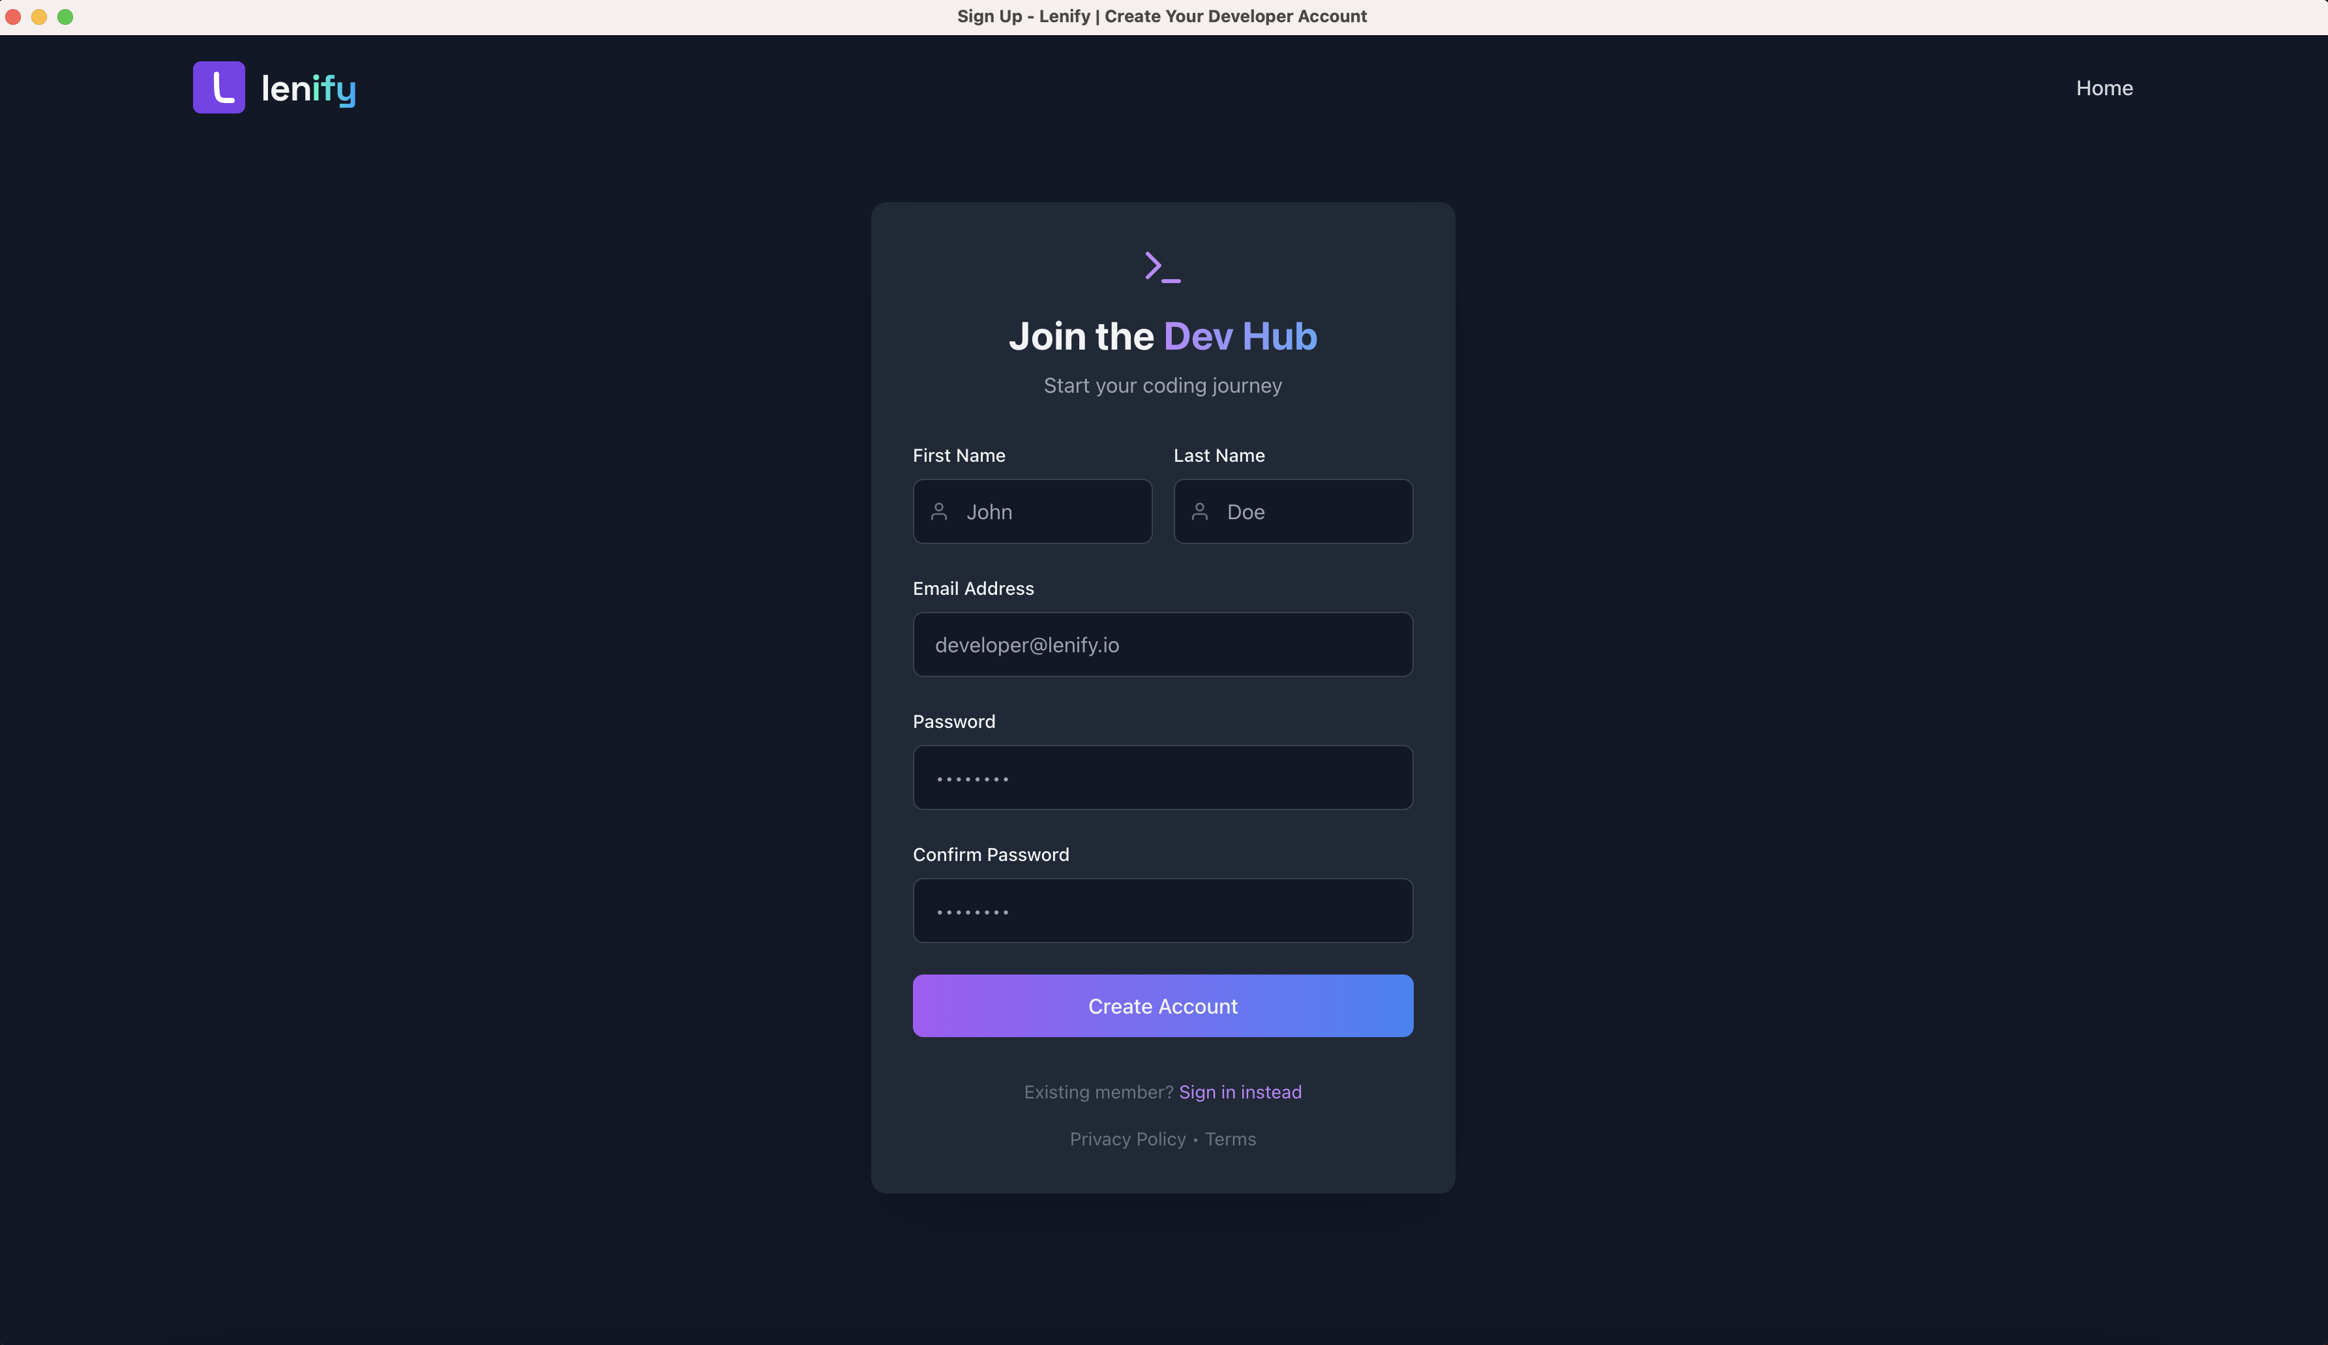2328x1345 pixels.
Task: Click the person icon inside the Last Name field
Action: pos(1200,512)
